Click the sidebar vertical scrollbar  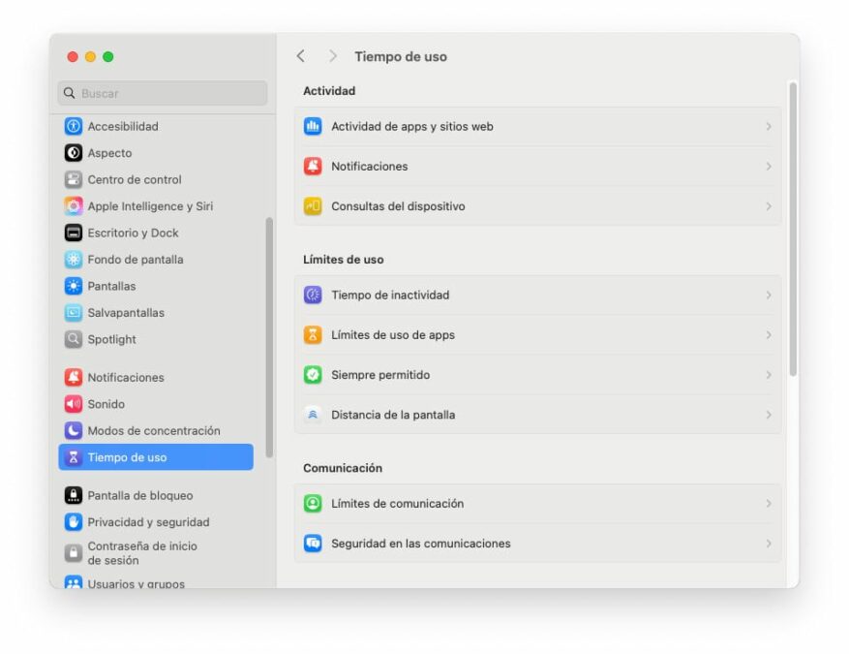pyautogui.click(x=269, y=337)
